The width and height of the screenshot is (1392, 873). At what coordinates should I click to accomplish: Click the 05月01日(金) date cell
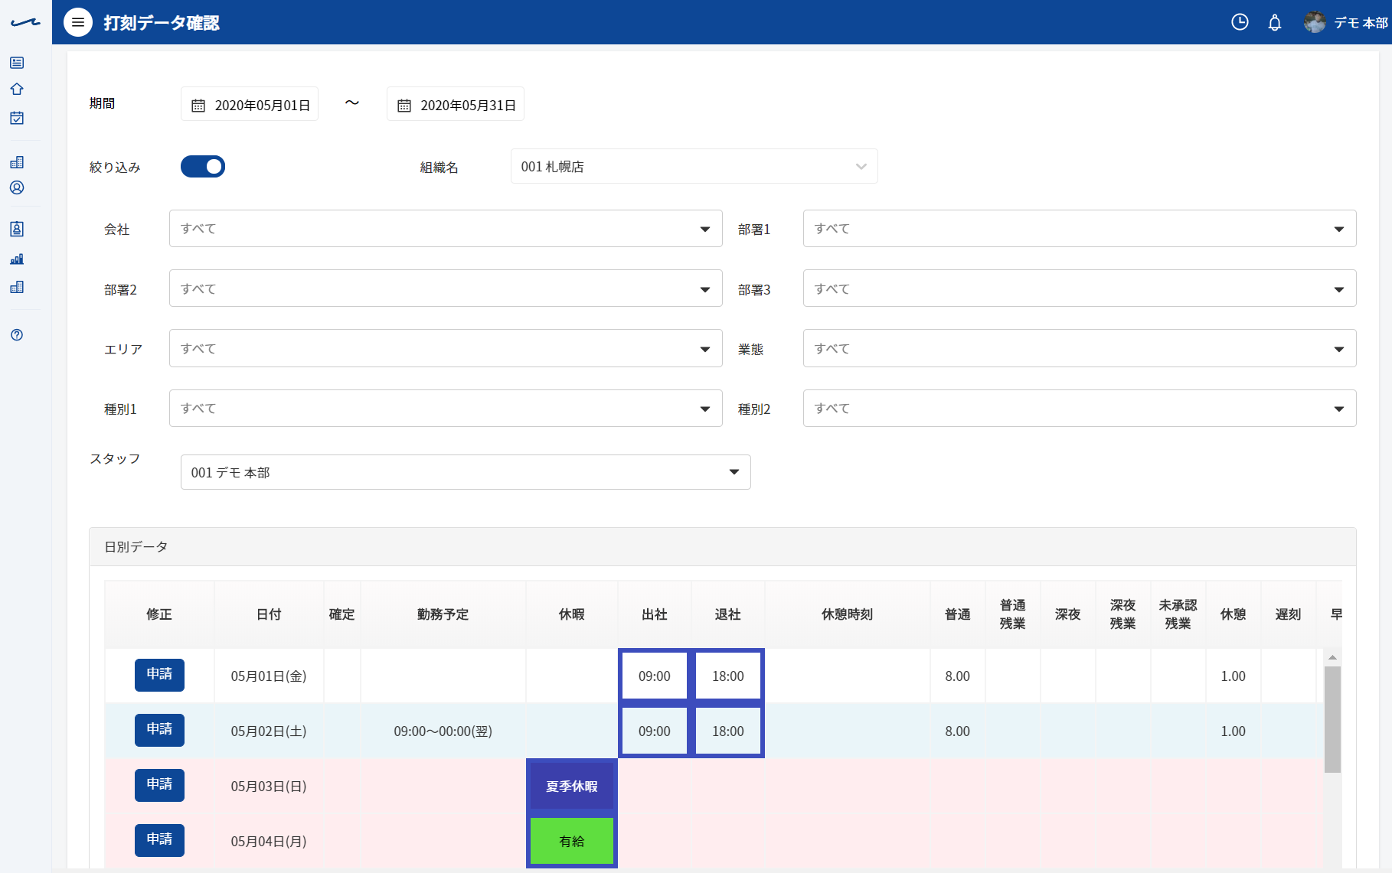269,676
